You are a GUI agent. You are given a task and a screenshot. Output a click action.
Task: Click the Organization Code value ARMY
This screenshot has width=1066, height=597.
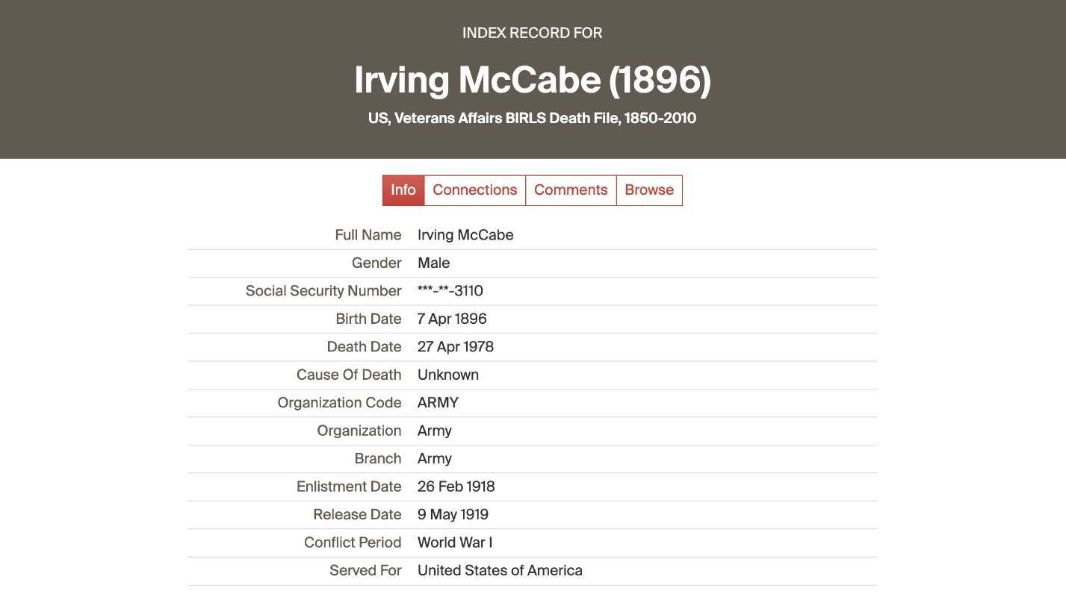[438, 403]
